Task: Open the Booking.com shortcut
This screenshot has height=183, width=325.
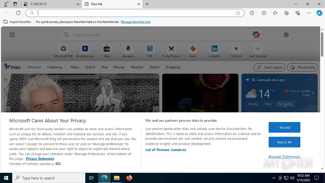Action: coord(85,51)
